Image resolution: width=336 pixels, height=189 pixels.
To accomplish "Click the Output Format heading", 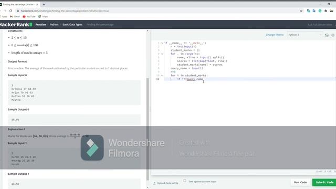I will pos(17,61).
